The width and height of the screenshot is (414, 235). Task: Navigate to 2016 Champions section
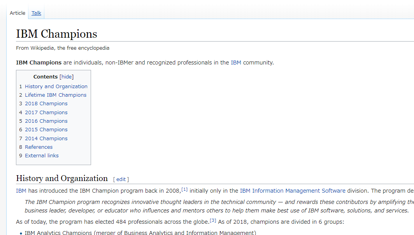click(x=46, y=121)
